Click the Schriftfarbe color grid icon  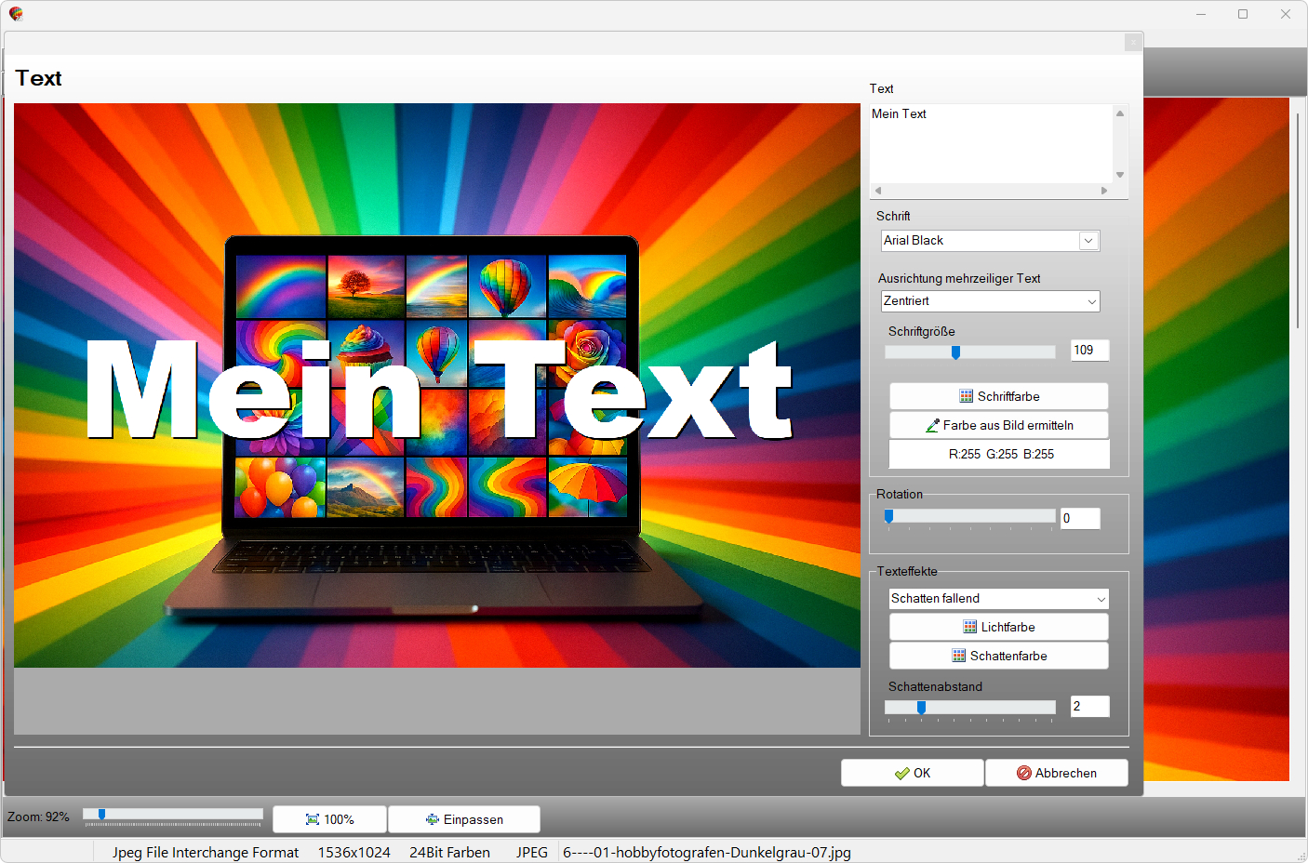(x=966, y=396)
